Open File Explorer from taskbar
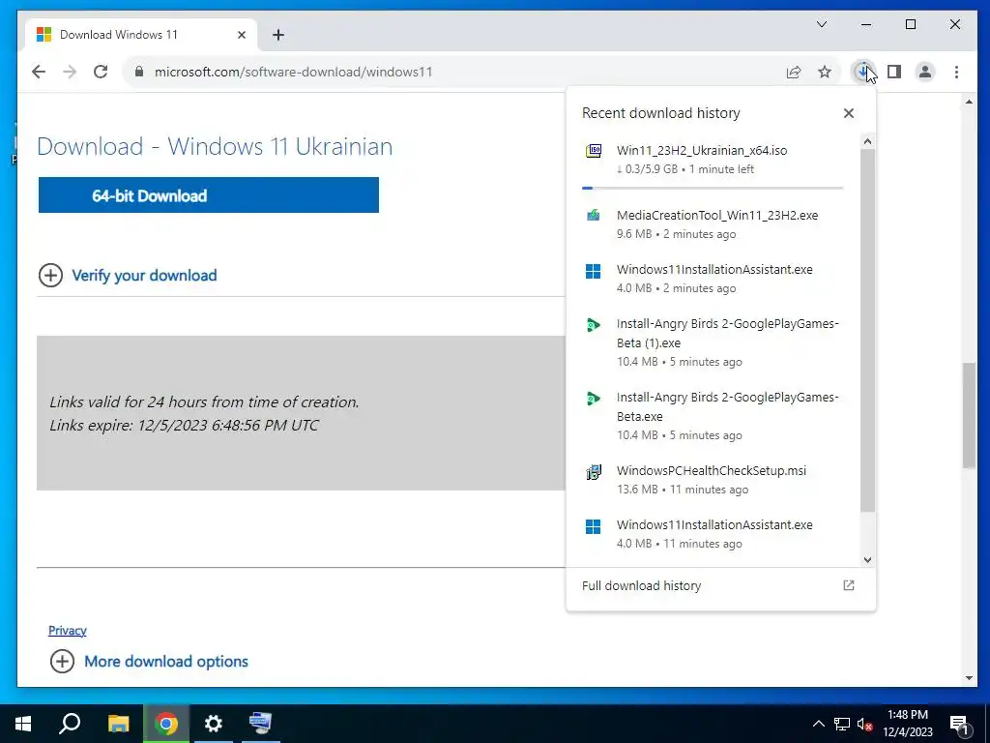 tap(118, 724)
